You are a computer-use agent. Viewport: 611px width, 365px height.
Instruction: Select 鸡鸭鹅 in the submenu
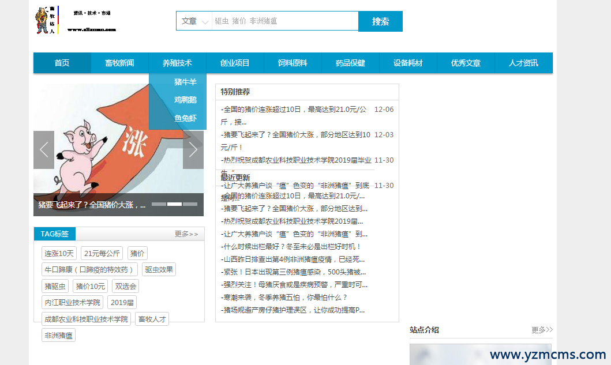click(x=185, y=100)
